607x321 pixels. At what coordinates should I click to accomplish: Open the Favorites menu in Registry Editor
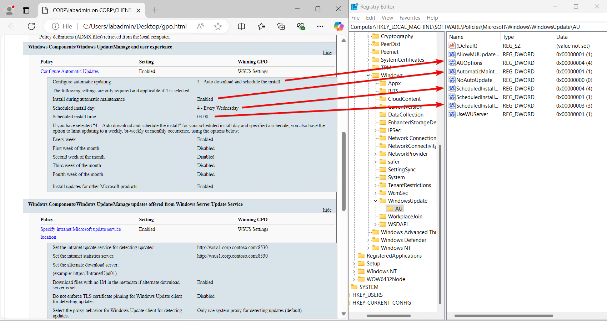click(410, 17)
